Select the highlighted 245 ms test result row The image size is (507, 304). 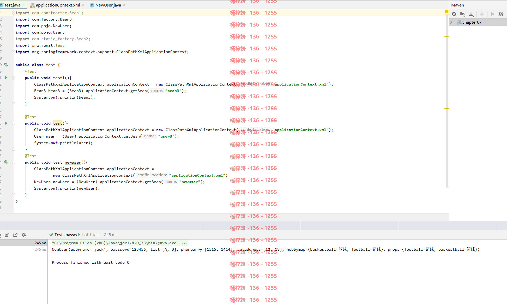click(x=24, y=243)
